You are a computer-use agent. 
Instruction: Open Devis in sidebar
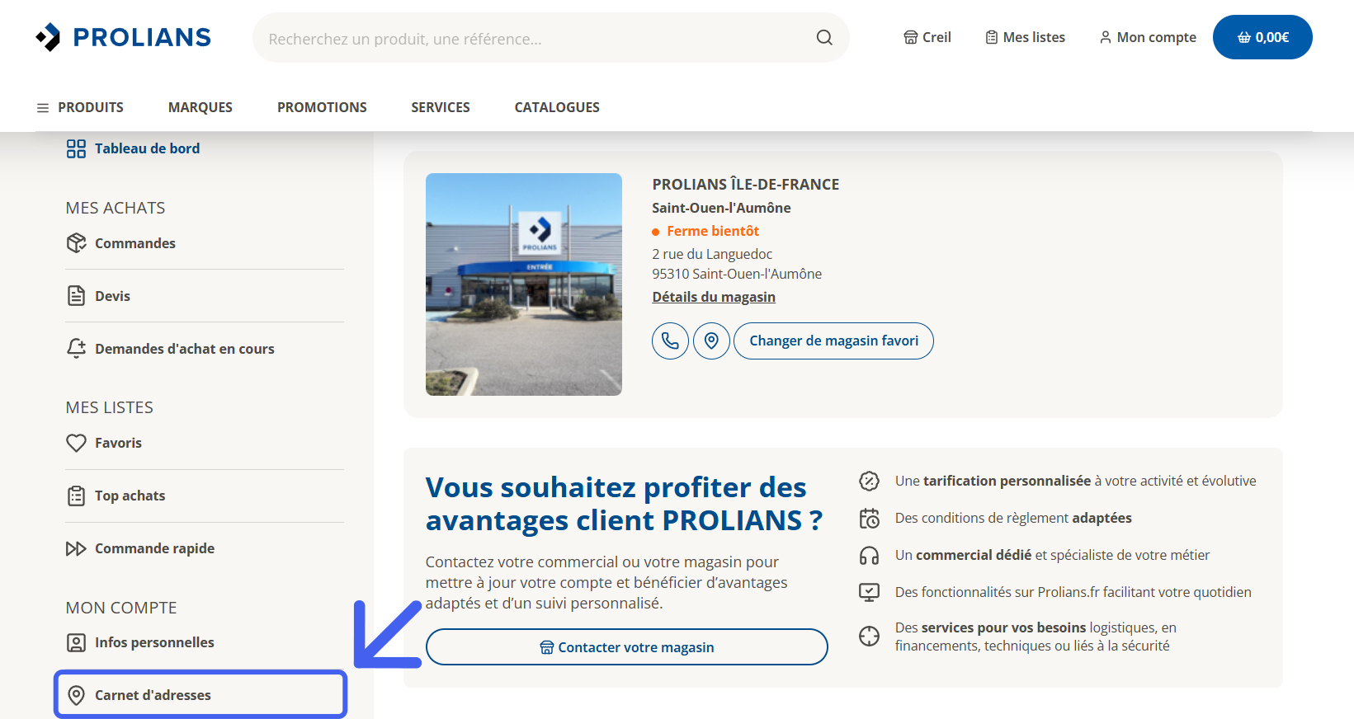tap(205, 296)
